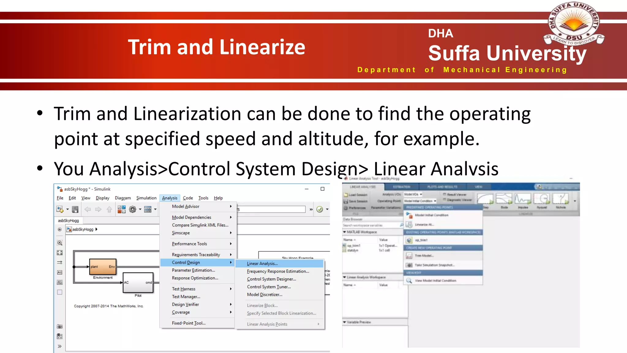The width and height of the screenshot is (627, 353).
Task: Click the Model Explorer icon
Action: (x=148, y=209)
